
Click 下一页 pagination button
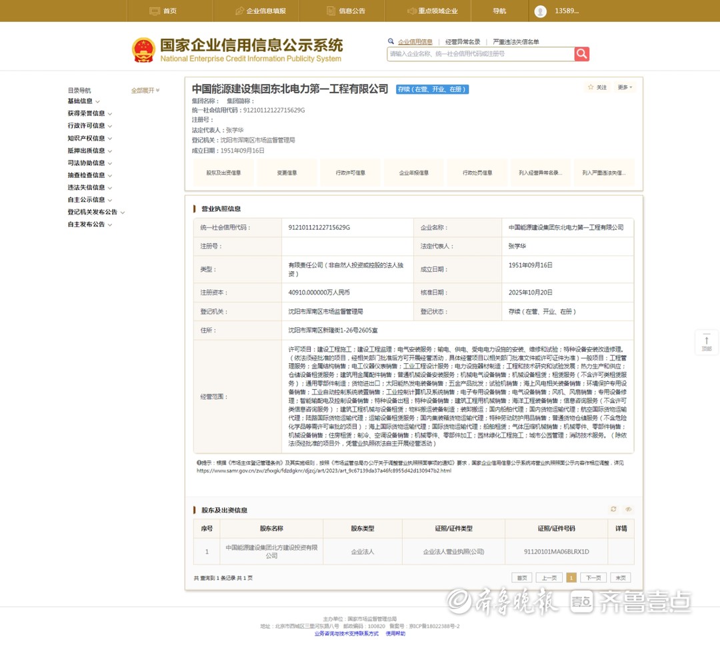(x=593, y=578)
